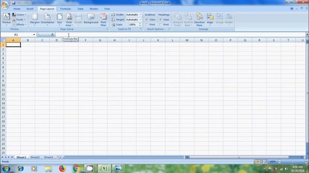Click Bring to Front

coord(178,20)
